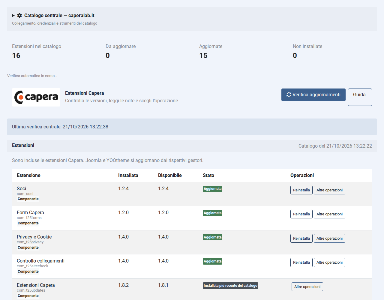
Task: Click the gear icon beside Catalogo centrale
Action: point(19,15)
